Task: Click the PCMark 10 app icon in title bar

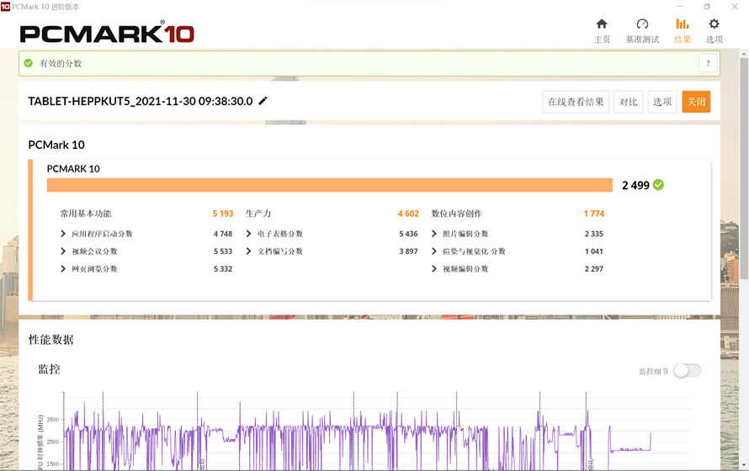Action: pyautogui.click(x=5, y=6)
